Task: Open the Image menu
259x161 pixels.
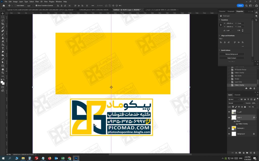Action: [x=15, y=2]
